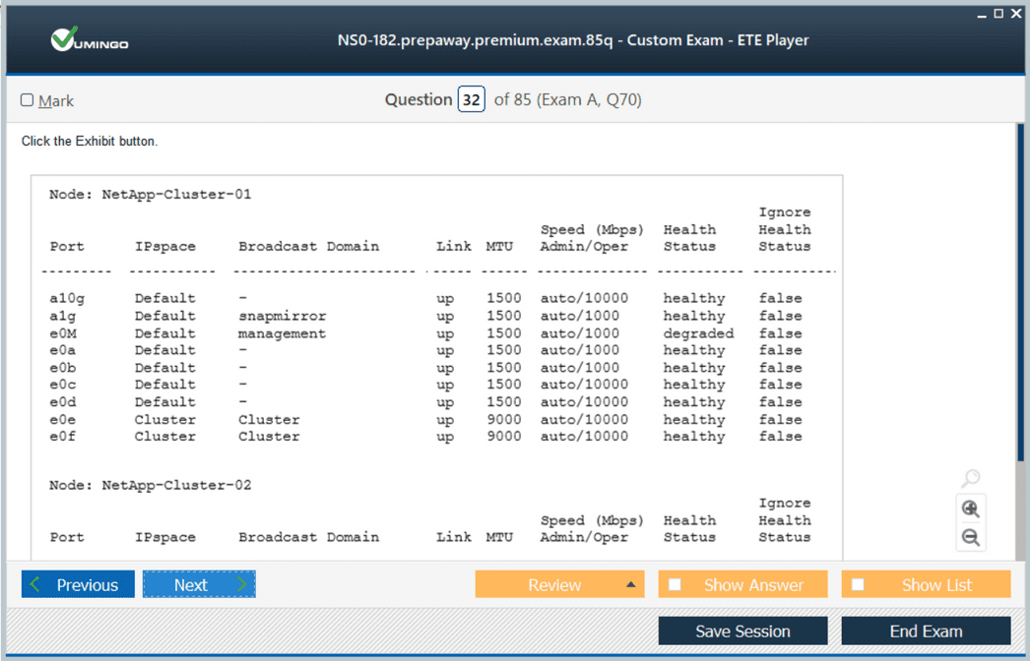Click the End Exam button
Viewport: 1030px width, 661px height.
926,631
